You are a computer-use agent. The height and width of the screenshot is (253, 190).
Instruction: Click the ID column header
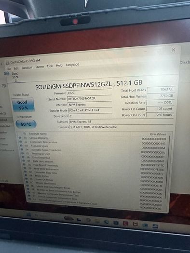[x=25, y=133]
